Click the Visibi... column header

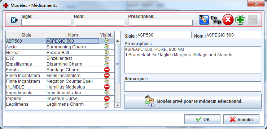pyautogui.click(x=107, y=35)
